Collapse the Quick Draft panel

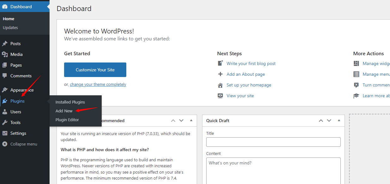coord(339,121)
